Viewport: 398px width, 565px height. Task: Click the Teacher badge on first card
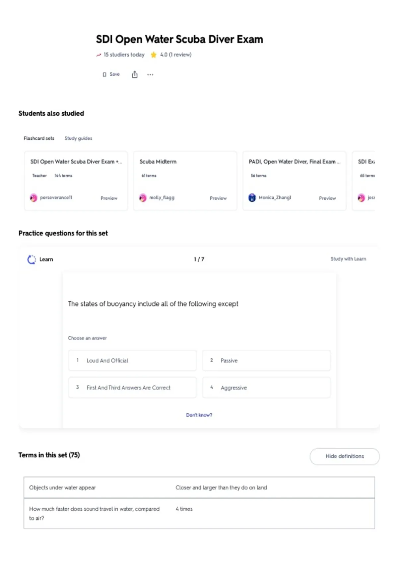point(39,175)
